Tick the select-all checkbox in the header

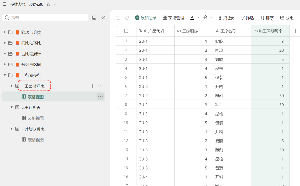pos(126,31)
